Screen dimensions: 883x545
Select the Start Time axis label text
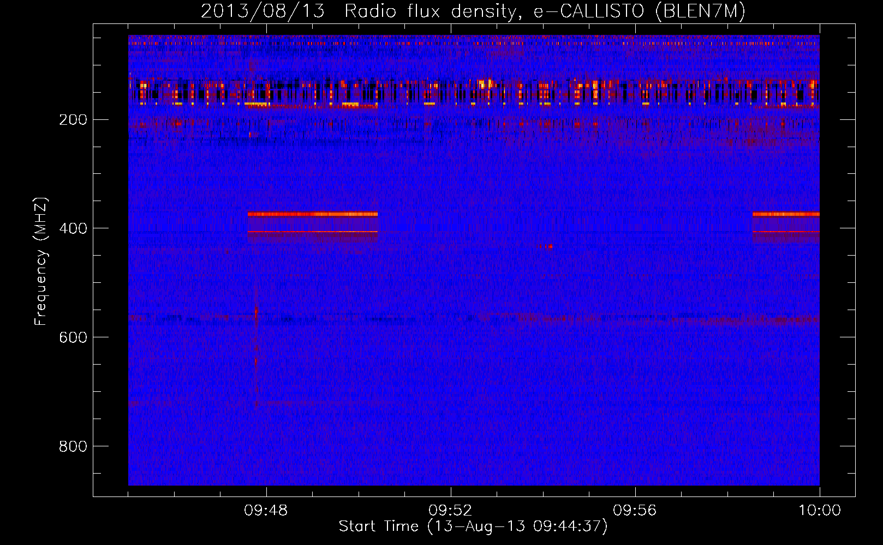coord(473,526)
